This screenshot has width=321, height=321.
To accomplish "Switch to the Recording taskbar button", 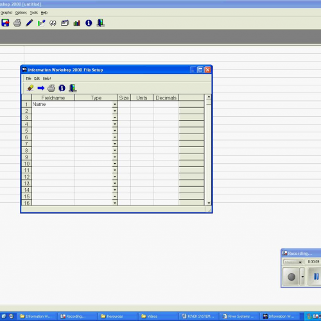I will tap(77, 316).
